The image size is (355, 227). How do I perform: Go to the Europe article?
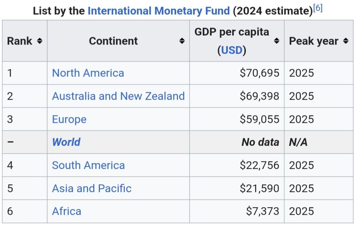coord(69,119)
